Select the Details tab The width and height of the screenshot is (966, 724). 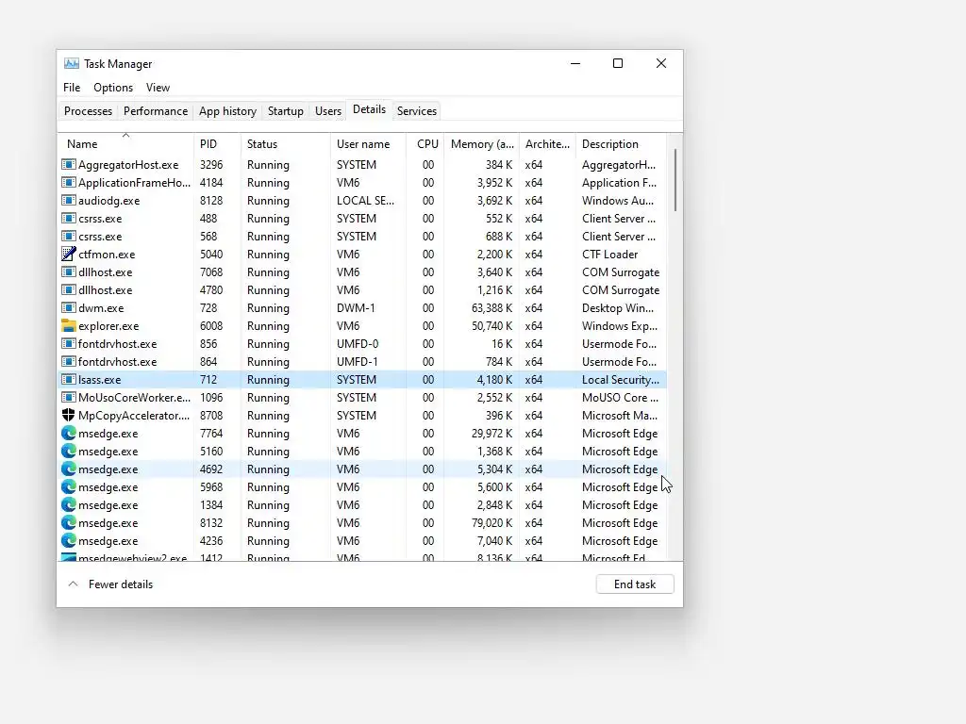click(x=369, y=109)
